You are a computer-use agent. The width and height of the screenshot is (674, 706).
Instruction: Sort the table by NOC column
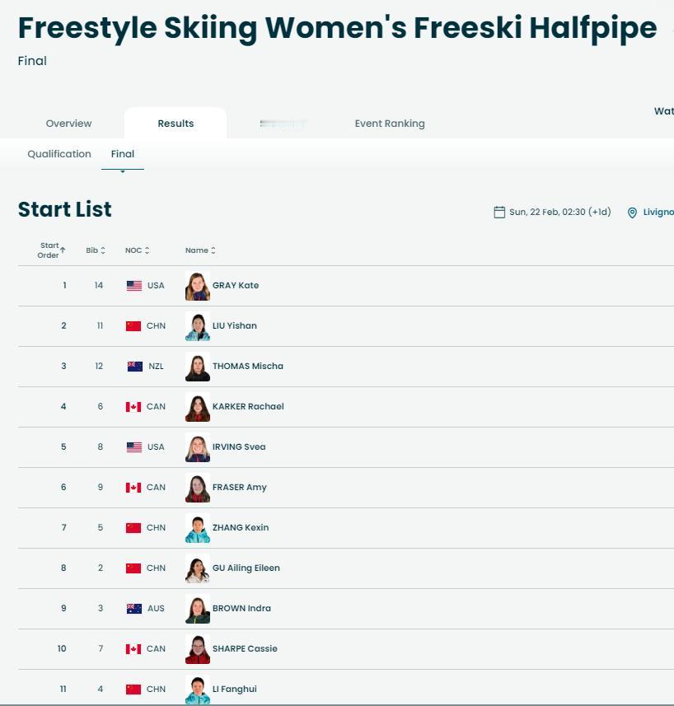click(137, 250)
